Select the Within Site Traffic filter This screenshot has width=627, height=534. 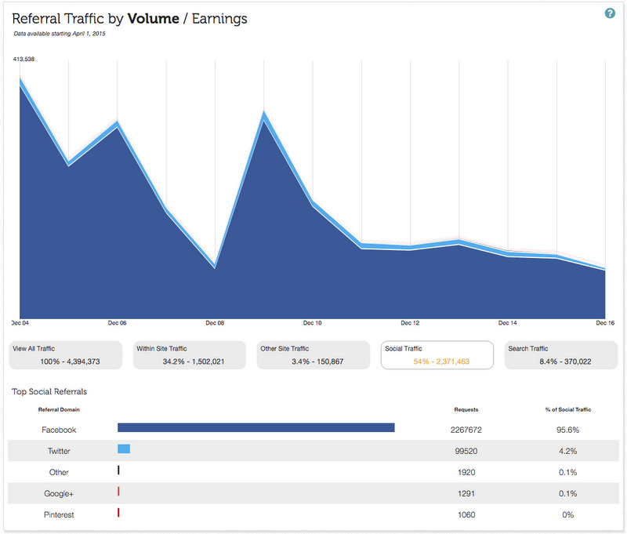click(190, 355)
